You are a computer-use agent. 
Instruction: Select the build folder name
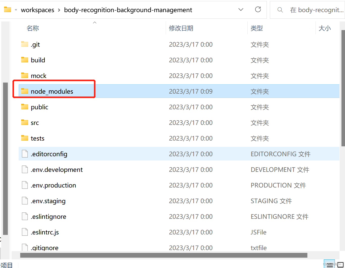click(x=38, y=60)
